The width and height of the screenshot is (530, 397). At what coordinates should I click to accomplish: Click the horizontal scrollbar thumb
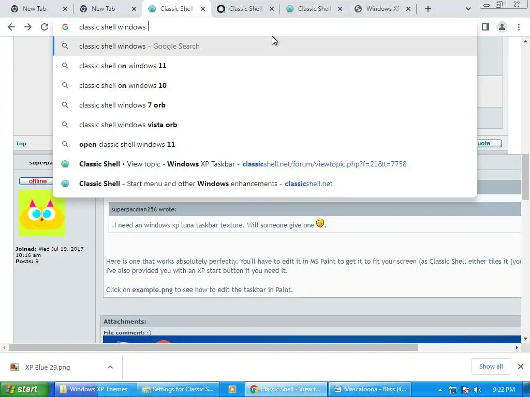pos(213,348)
